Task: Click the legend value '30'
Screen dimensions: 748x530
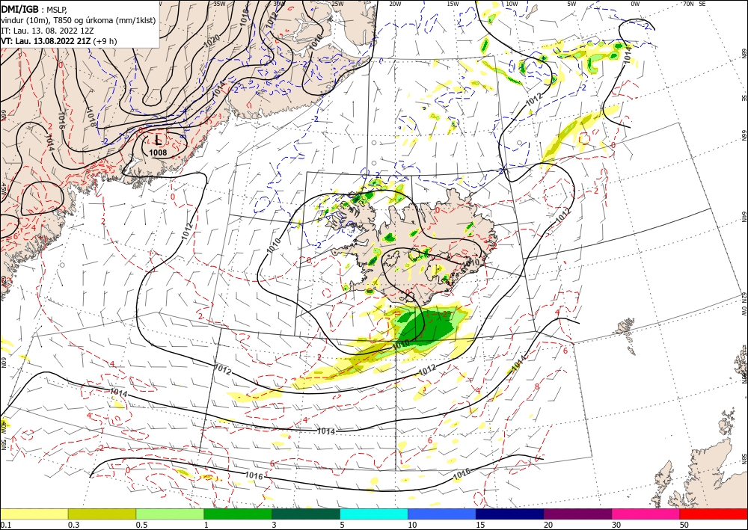Action: pyautogui.click(x=616, y=525)
